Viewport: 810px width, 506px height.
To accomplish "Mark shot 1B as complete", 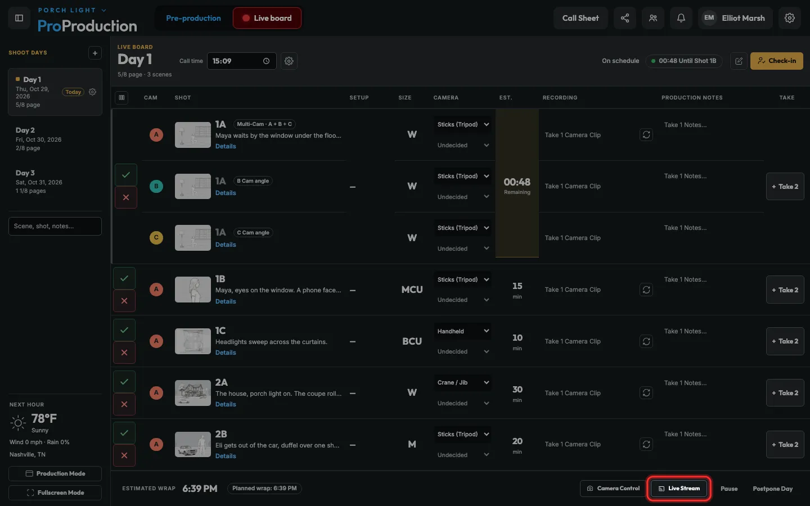I will [124, 278].
